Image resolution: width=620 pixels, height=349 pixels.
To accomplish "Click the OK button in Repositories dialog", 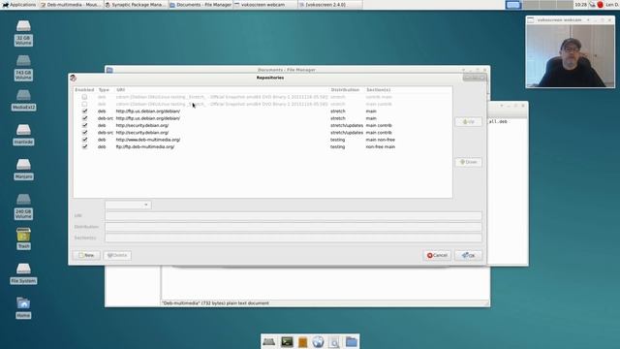I will (468, 255).
